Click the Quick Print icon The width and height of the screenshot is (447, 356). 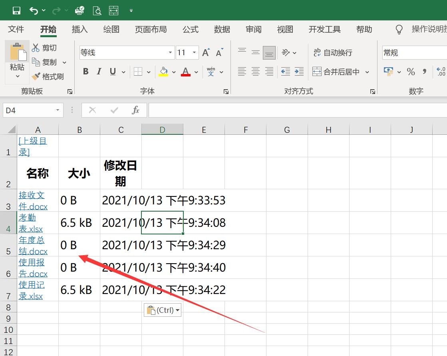coord(79,10)
